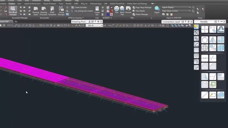The width and height of the screenshot is (228, 128).
Task: Open Modify palette settings gear
Action: 216,22
